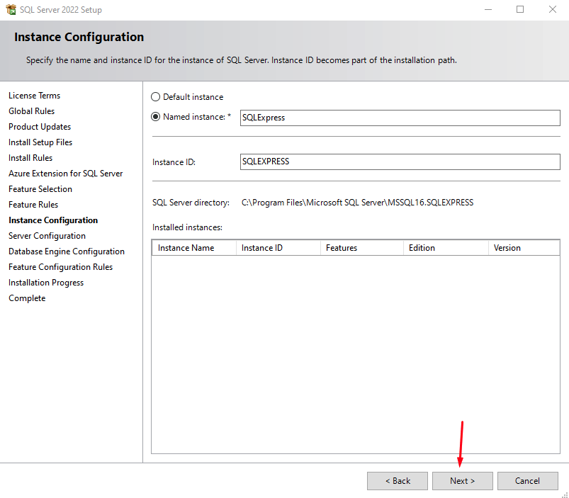Click the Instance ID text field

(x=400, y=162)
